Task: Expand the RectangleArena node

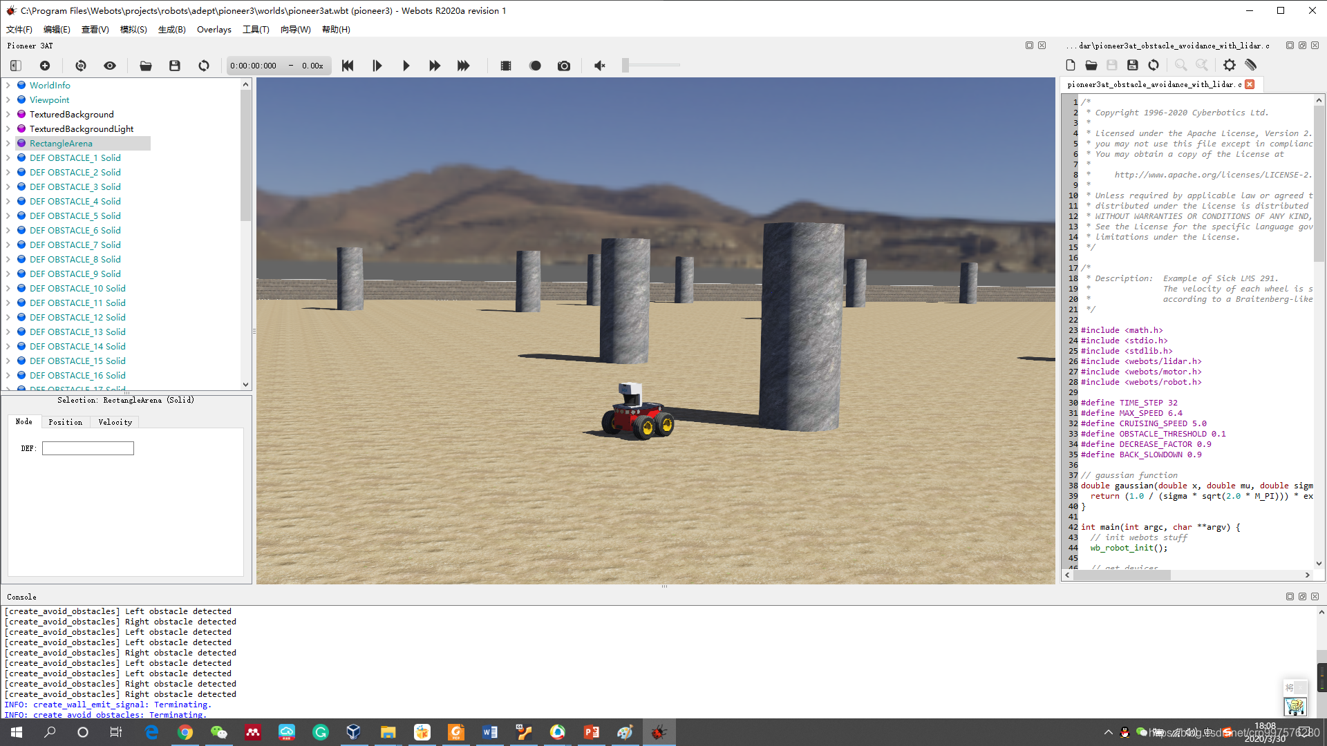Action: pyautogui.click(x=8, y=143)
